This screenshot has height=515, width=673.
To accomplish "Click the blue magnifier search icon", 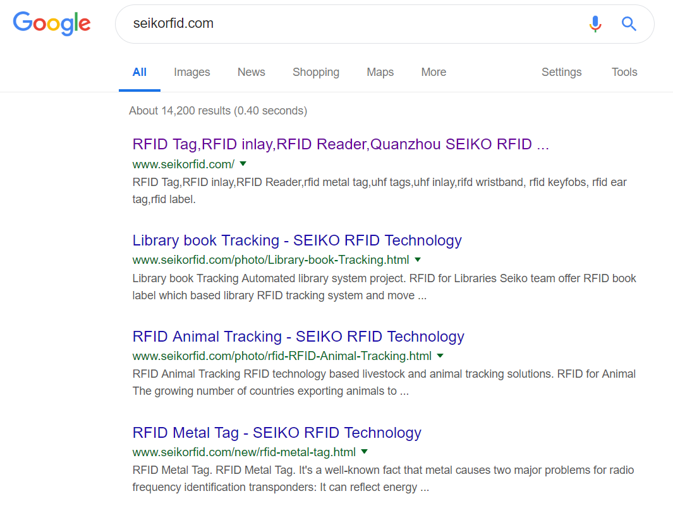I will [x=629, y=23].
